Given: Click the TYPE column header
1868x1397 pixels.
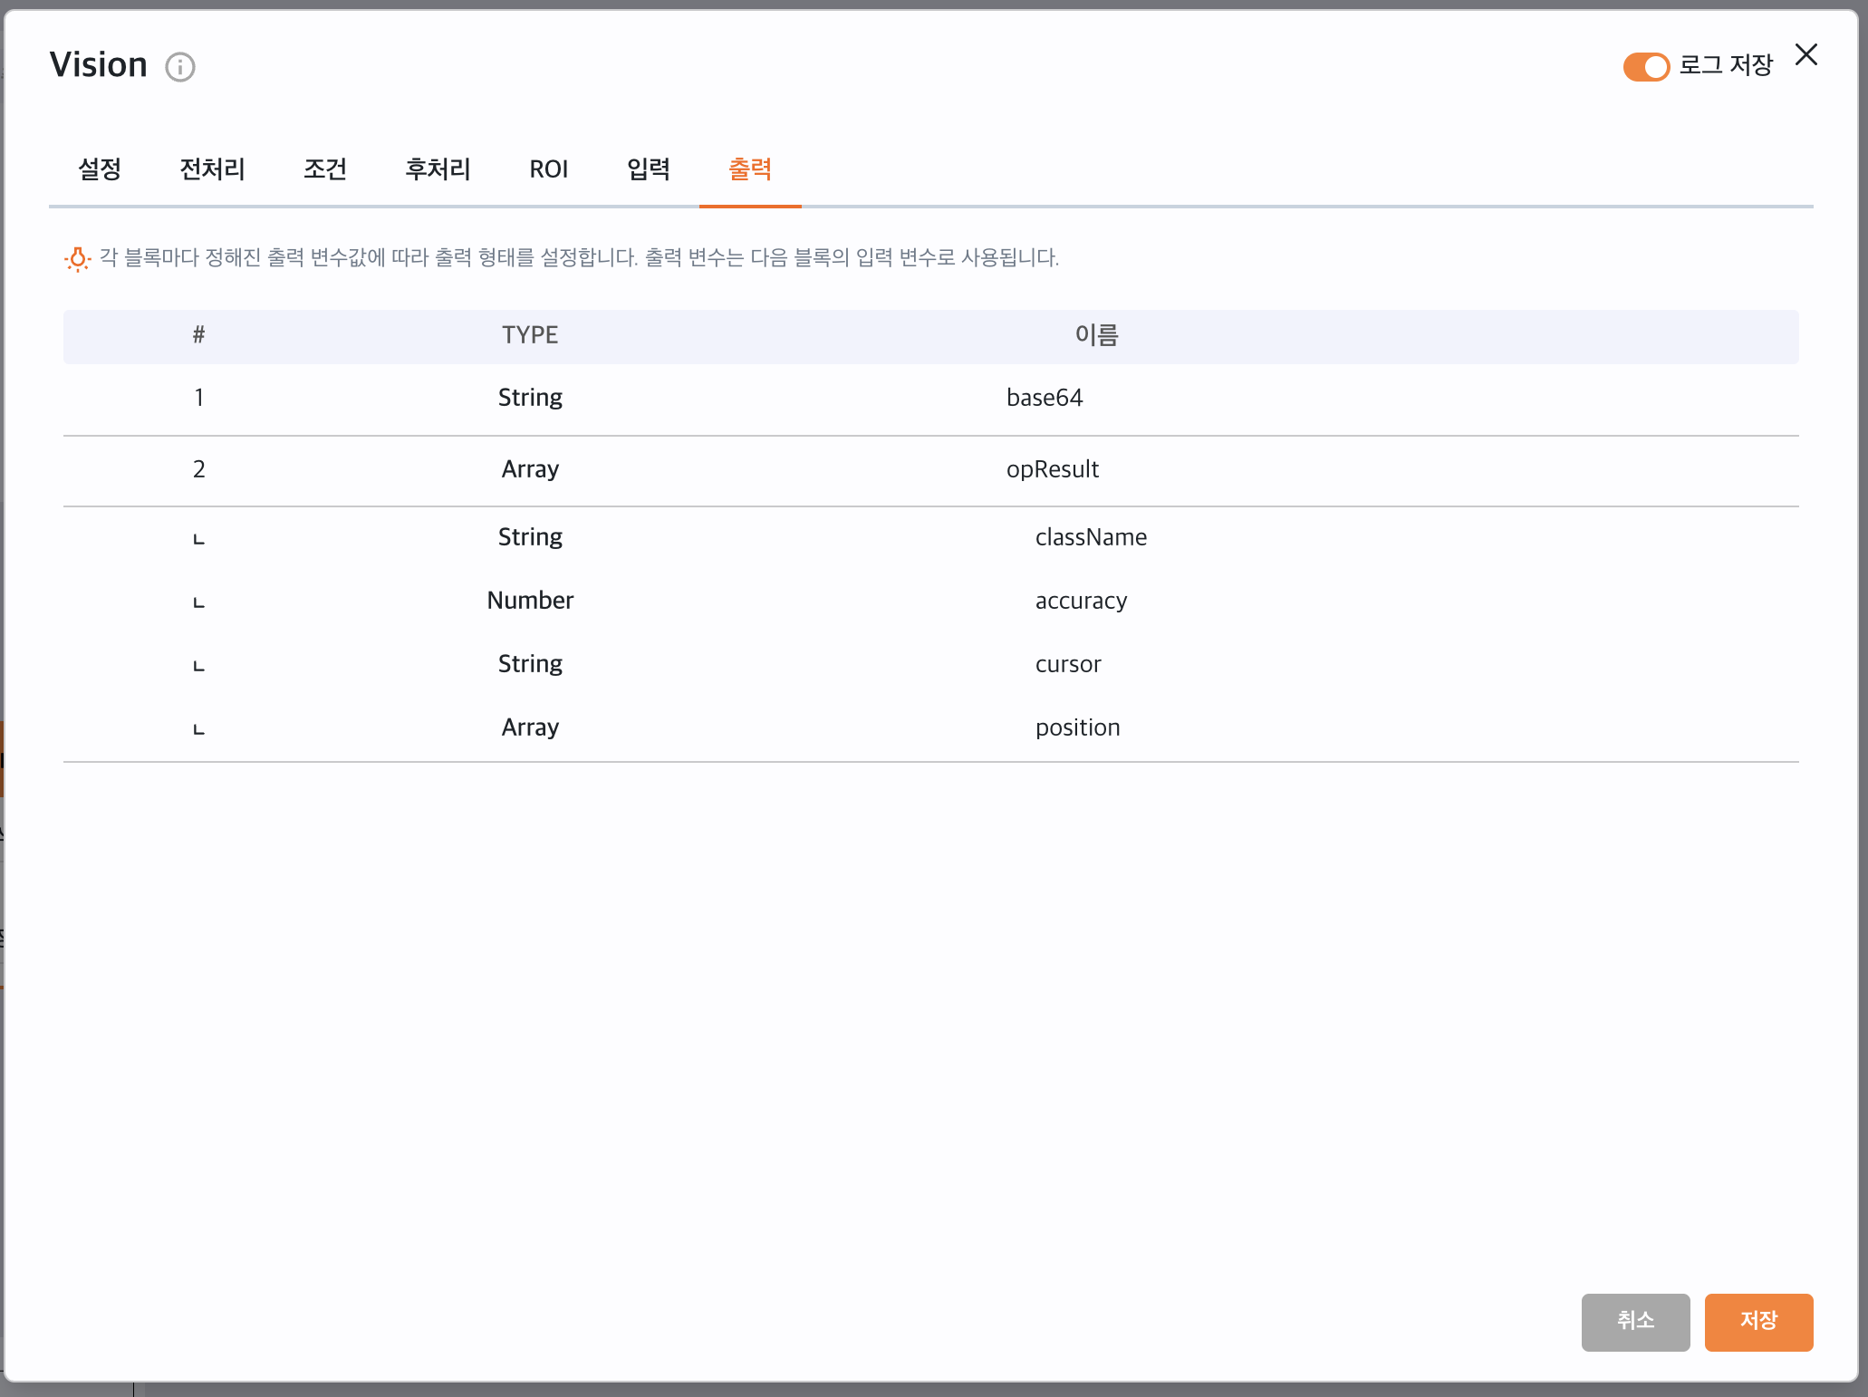Looking at the screenshot, I should pos(530,335).
